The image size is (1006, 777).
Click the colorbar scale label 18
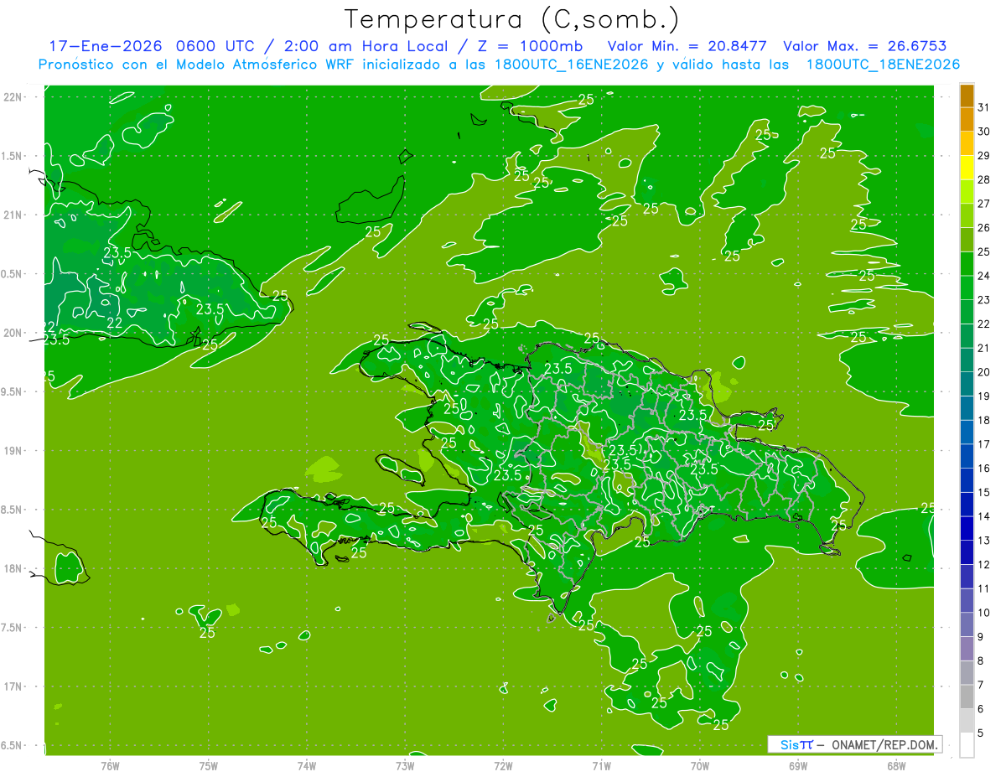pos(984,420)
